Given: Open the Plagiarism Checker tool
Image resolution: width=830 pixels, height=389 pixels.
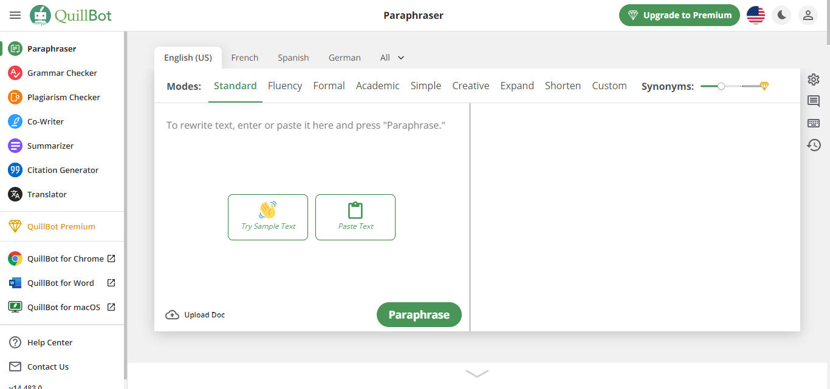Looking at the screenshot, I should pyautogui.click(x=62, y=97).
